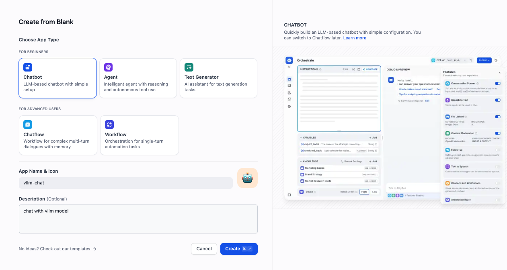The image size is (507, 270).
Task: Enable the Text to Speech toggle
Action: pos(498,166)
